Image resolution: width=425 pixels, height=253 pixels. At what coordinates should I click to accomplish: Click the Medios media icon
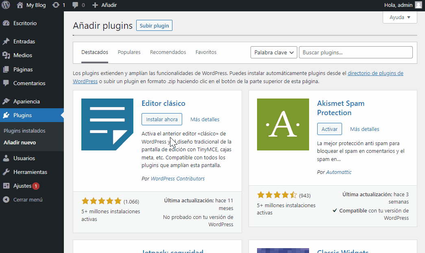coord(6,55)
